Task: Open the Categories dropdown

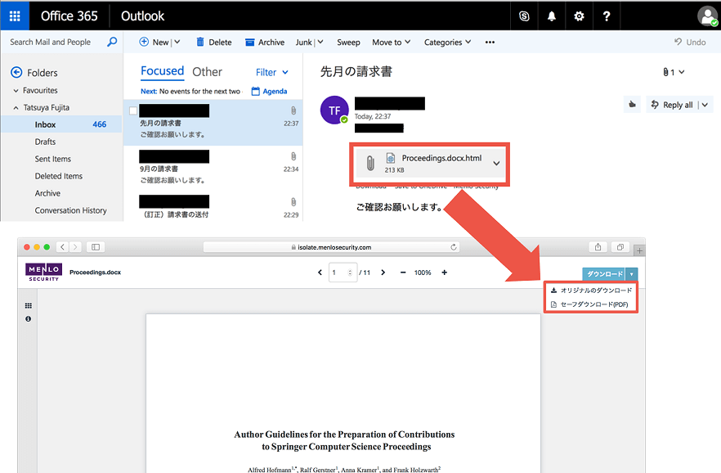Action: click(x=447, y=42)
